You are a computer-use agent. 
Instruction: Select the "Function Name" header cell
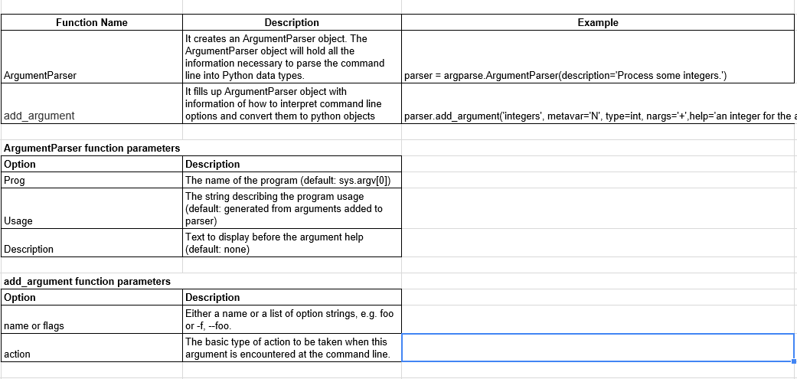tap(91, 22)
